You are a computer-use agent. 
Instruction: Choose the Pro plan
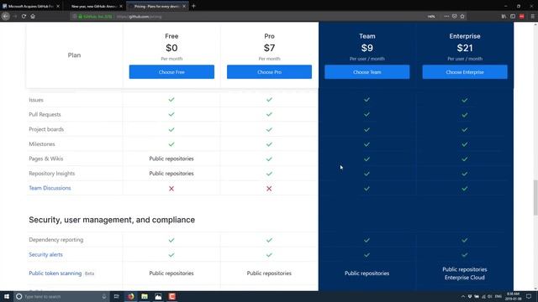click(x=269, y=72)
